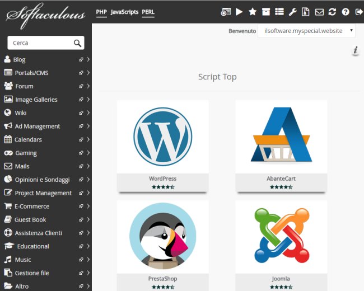Viewport: 364px width, 291px height.
Task: Click the Image Galleries picture icon
Action: (x=8, y=99)
